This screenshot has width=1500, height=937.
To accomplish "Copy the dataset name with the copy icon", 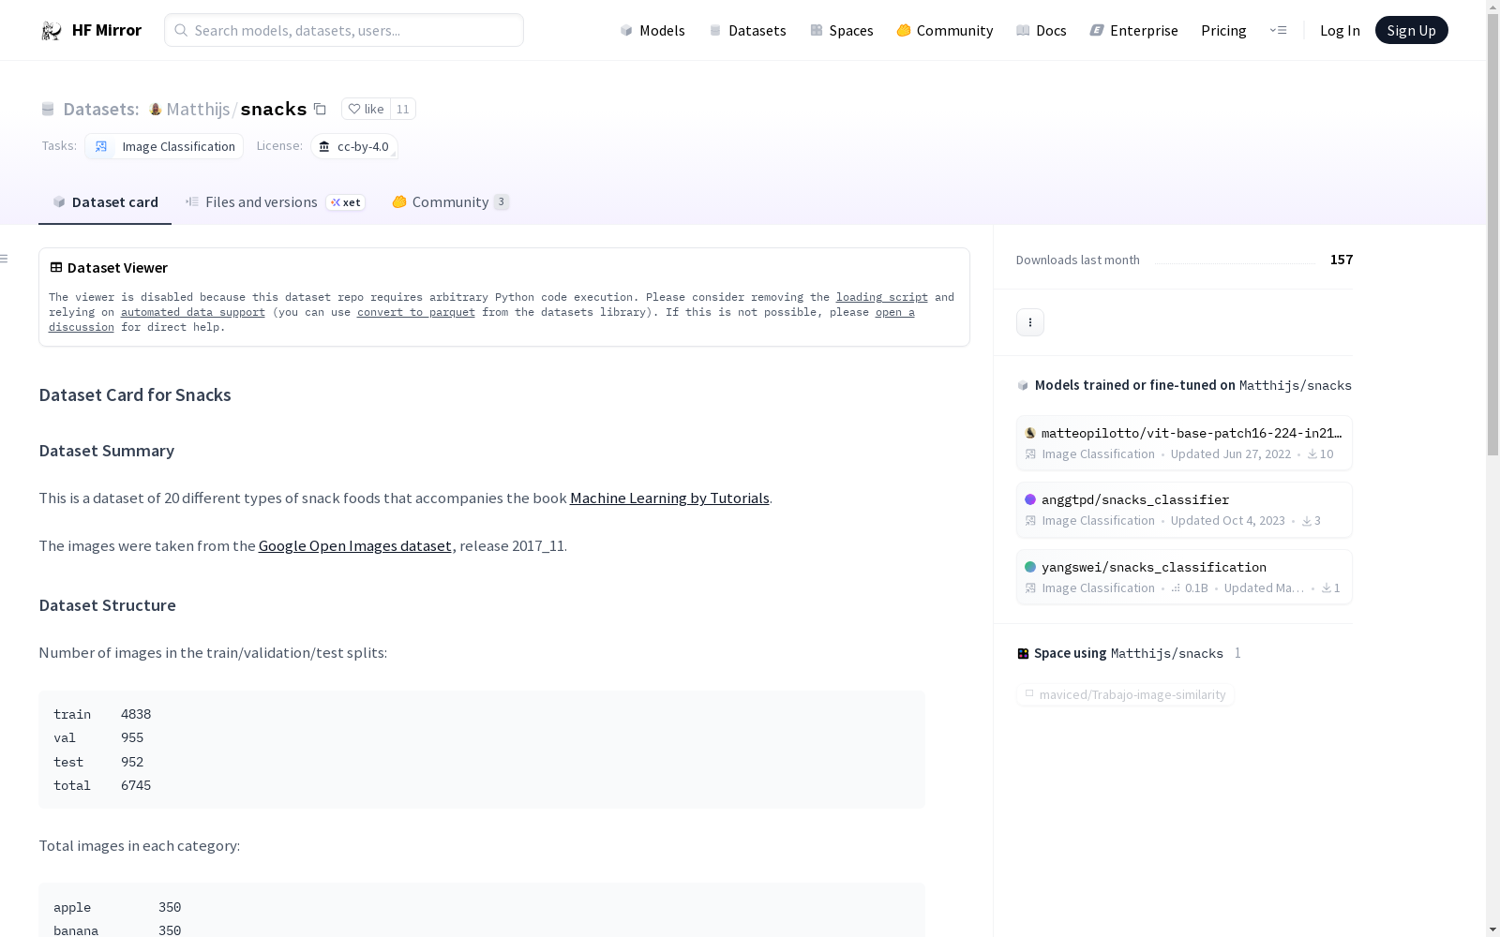I will click(x=320, y=109).
